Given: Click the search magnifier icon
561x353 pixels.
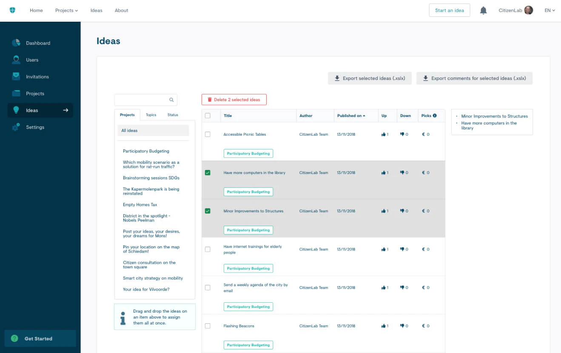Looking at the screenshot, I should click(x=171, y=100).
